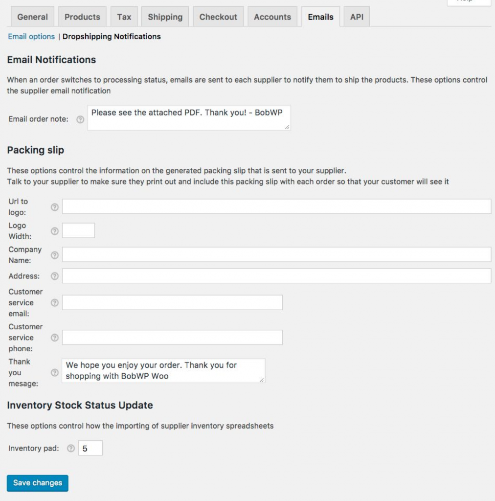Viewport: 495px width, 501px height.
Task: Save changes with the blue button
Action: (37, 483)
